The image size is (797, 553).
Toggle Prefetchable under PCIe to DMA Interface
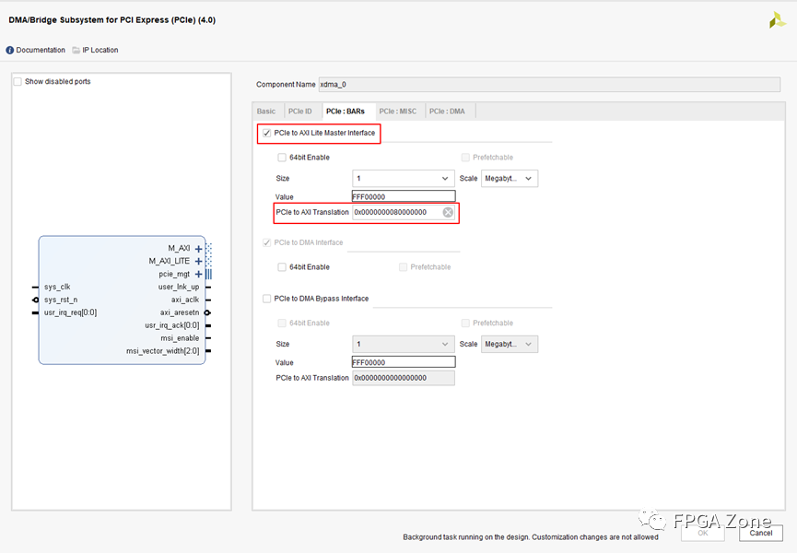click(x=403, y=267)
